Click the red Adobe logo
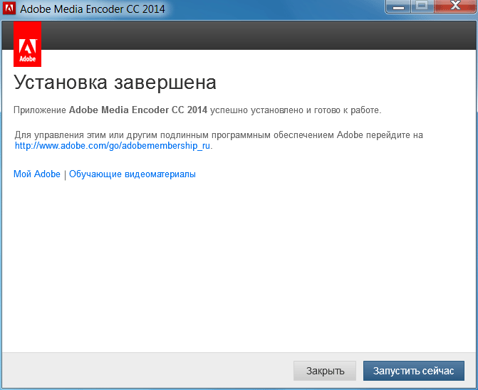Image resolution: width=478 pixels, height=390 pixels. point(28,44)
